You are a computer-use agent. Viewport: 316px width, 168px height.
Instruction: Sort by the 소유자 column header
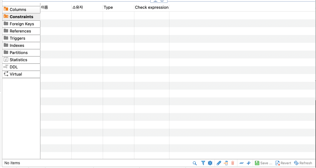click(87, 7)
